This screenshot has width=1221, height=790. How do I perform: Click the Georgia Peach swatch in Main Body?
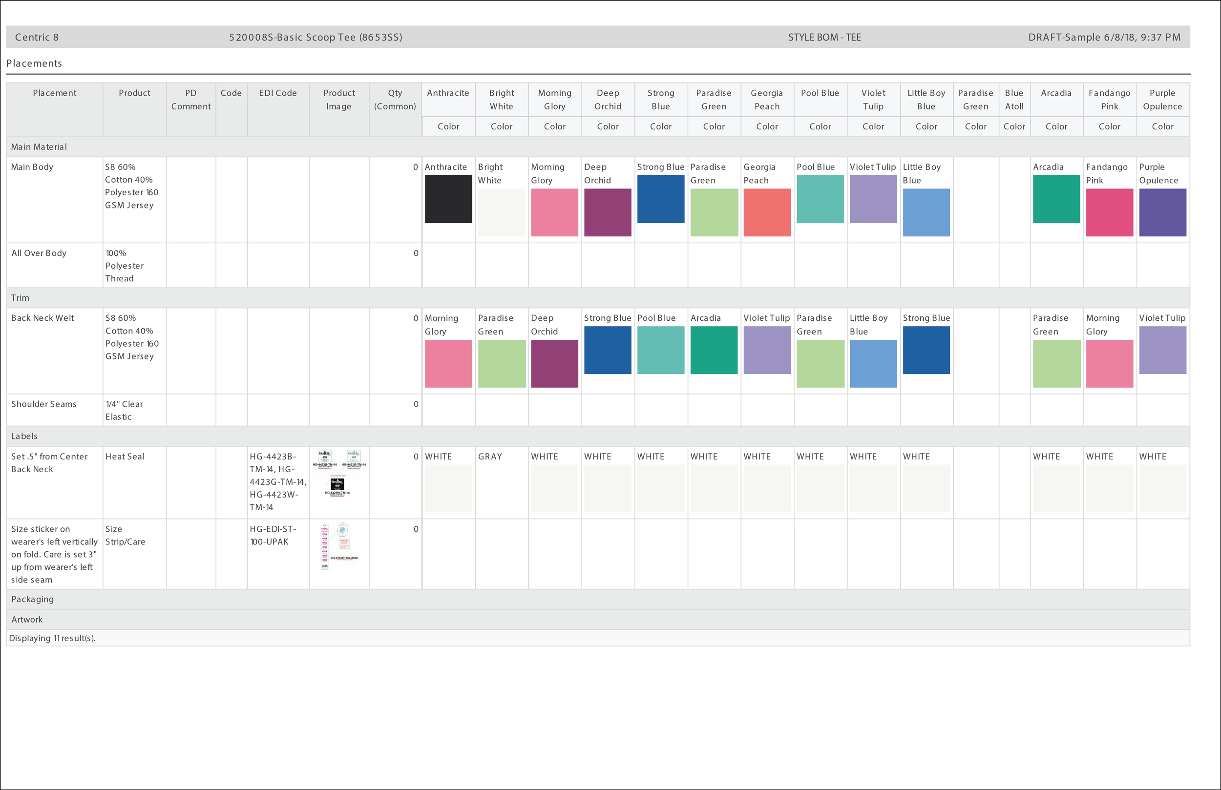766,212
